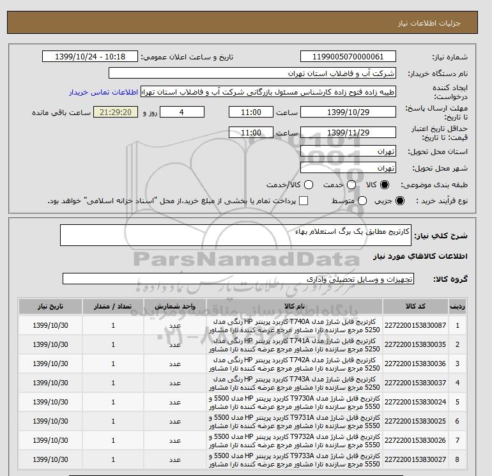Click the delivery province field تهران
Image resolution: width=492 pixels, height=476 pixels.
(348, 151)
